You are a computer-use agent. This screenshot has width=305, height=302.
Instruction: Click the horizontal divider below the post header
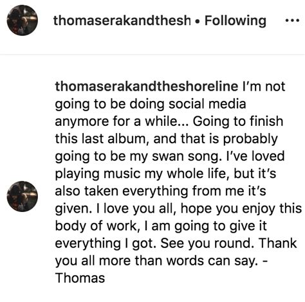pyautogui.click(x=152, y=55)
